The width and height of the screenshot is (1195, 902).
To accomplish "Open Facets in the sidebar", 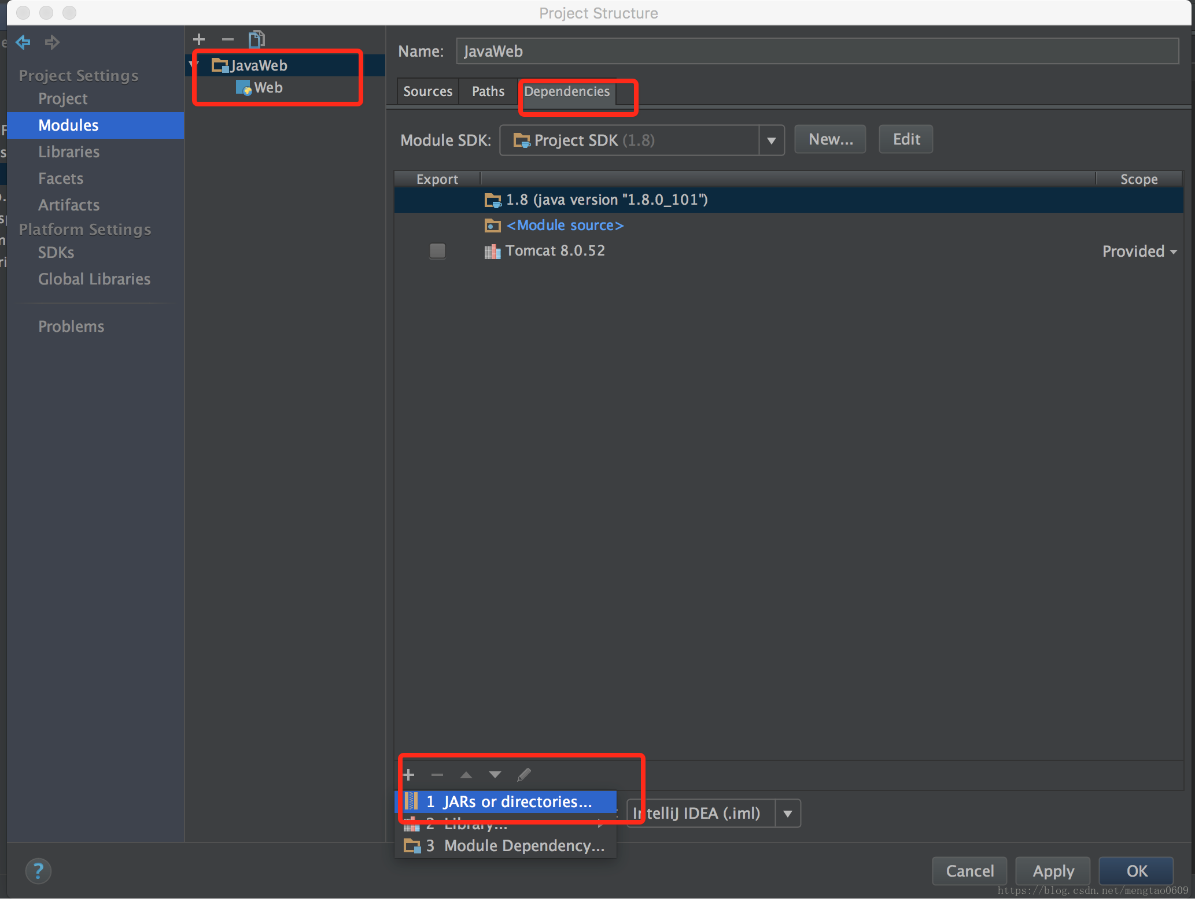I will [x=61, y=179].
